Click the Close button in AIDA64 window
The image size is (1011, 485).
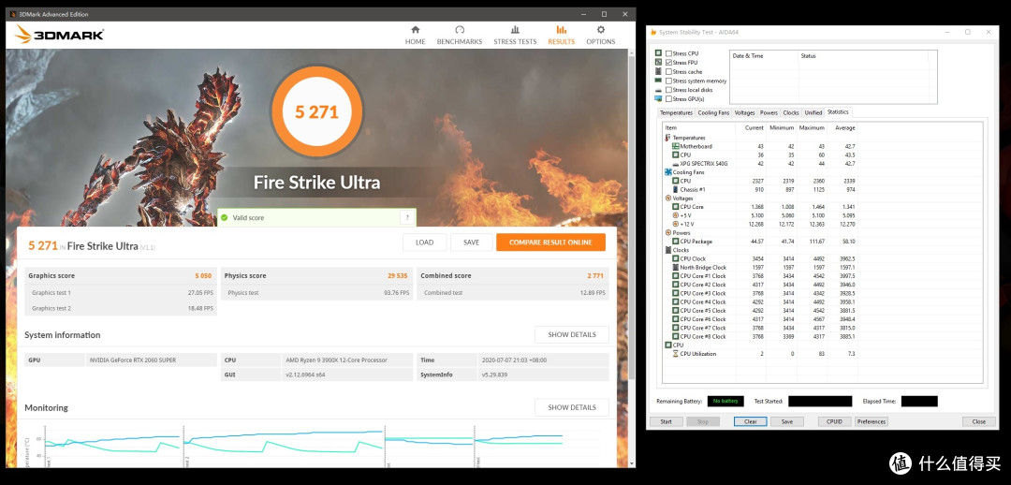(x=979, y=421)
